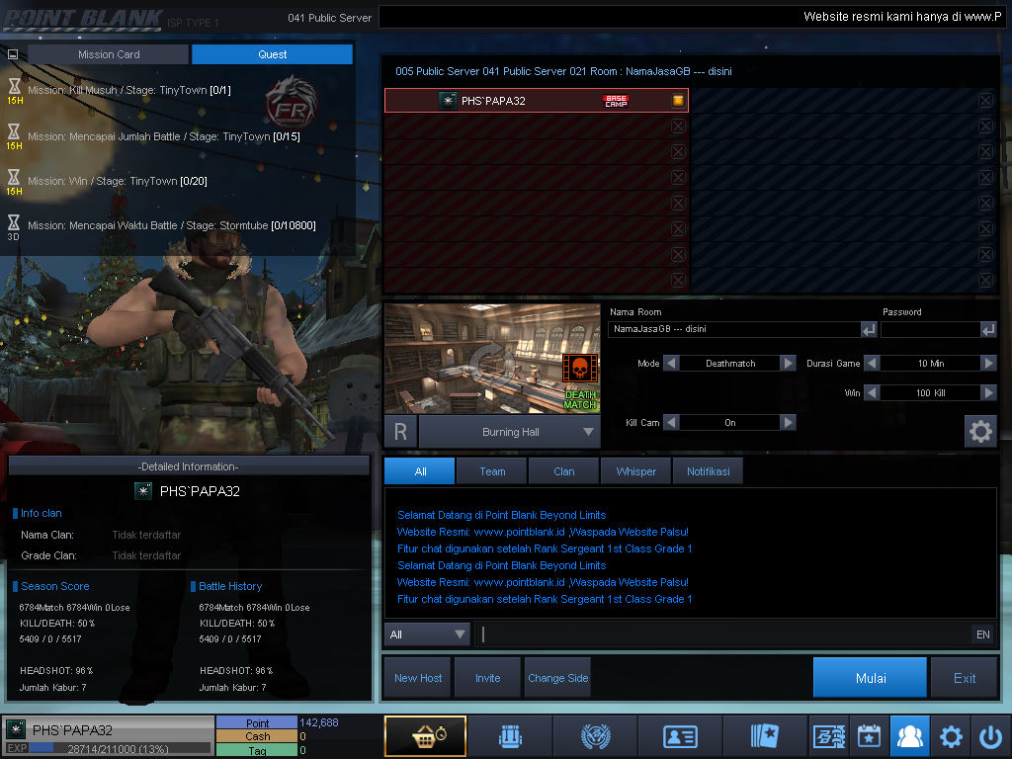Screen dimensions: 1012x759
Task: Select the Whisper chat tab
Action: [x=635, y=471]
